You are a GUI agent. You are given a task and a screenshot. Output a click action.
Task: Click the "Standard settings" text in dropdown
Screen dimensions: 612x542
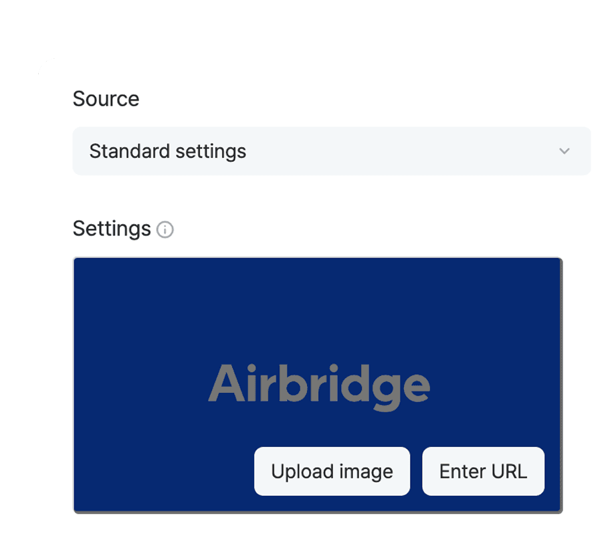pos(168,151)
